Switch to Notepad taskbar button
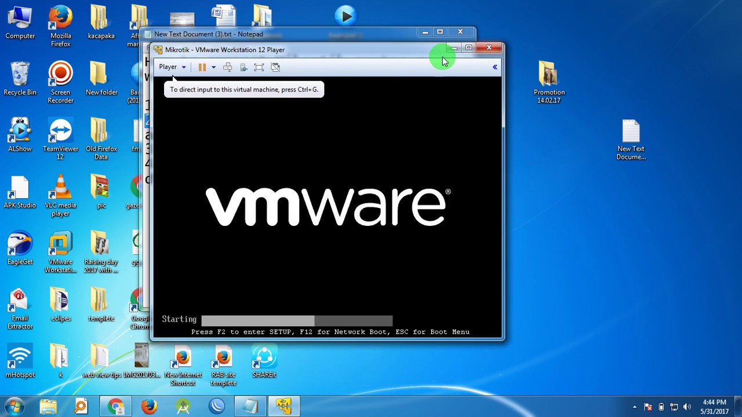The width and height of the screenshot is (742, 417). [250, 407]
